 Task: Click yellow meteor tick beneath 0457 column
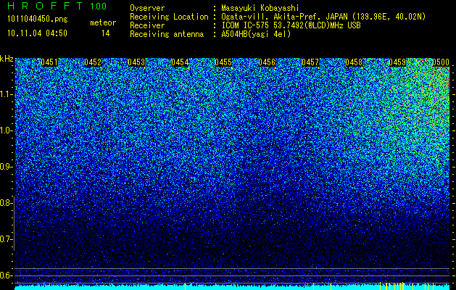pyautogui.click(x=313, y=286)
